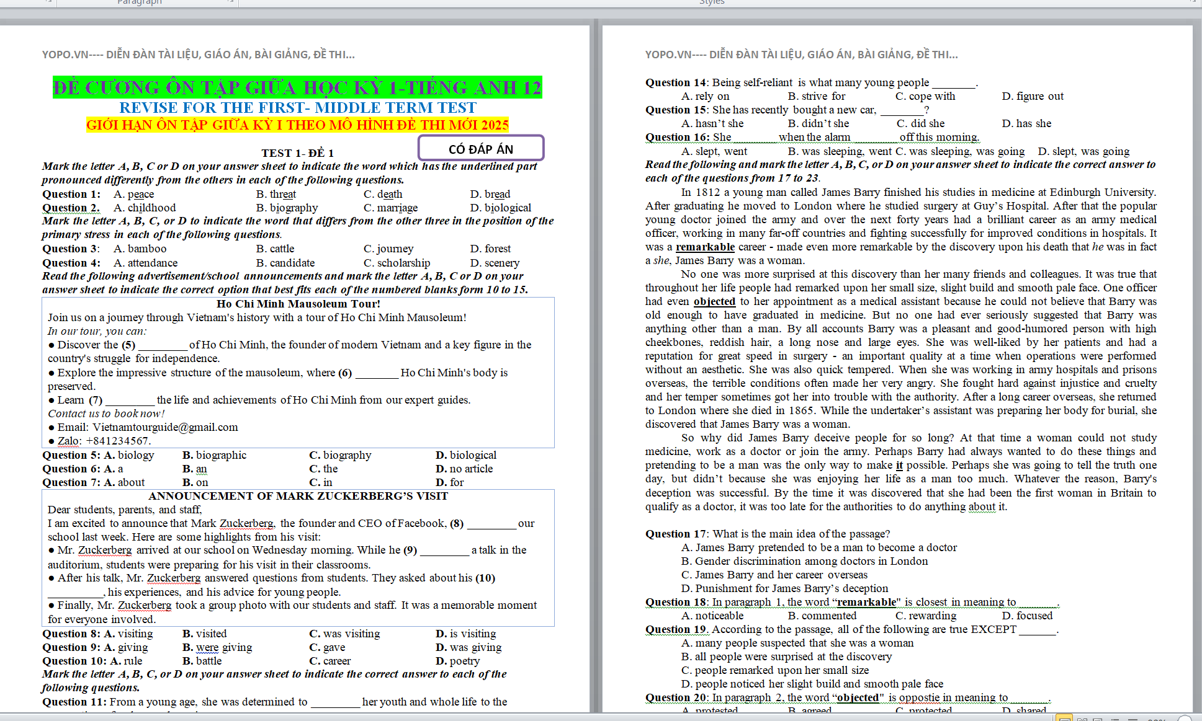Screen dimensions: 1202x721
Task: Click the green highlighted title 'ĐỀ CƯƠNG ÔN TẬP GIỮA HỌC KỲ 1'
Action: pos(297,87)
